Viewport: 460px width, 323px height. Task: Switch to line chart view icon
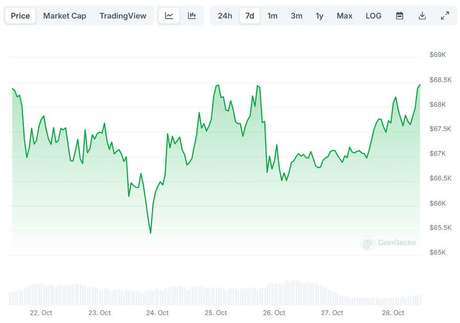169,15
